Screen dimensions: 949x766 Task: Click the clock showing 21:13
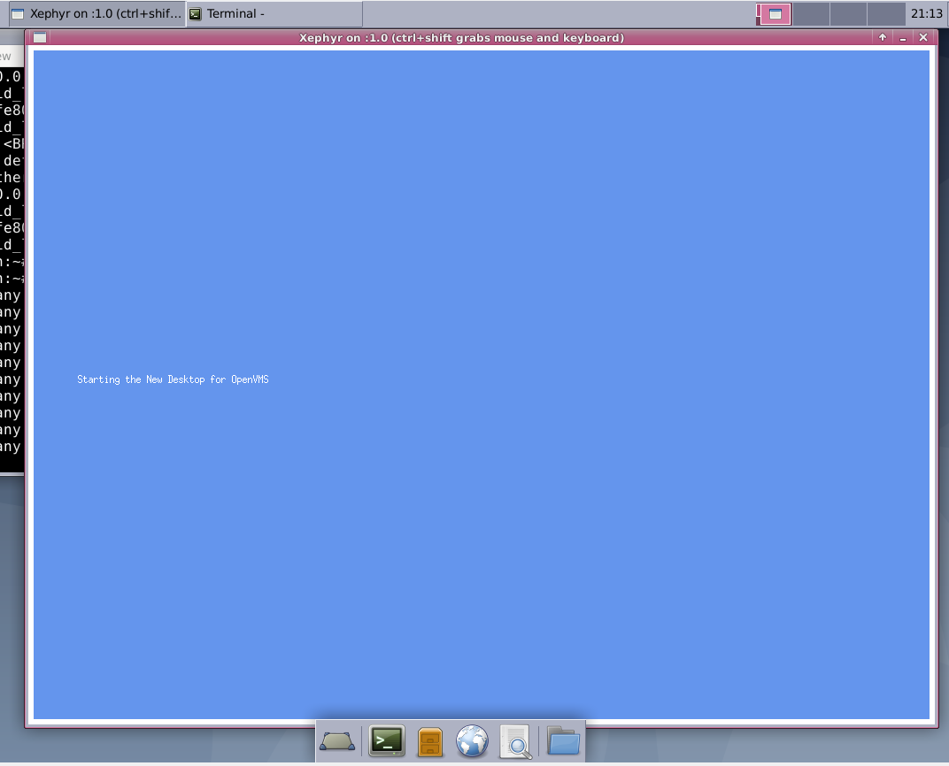(929, 13)
